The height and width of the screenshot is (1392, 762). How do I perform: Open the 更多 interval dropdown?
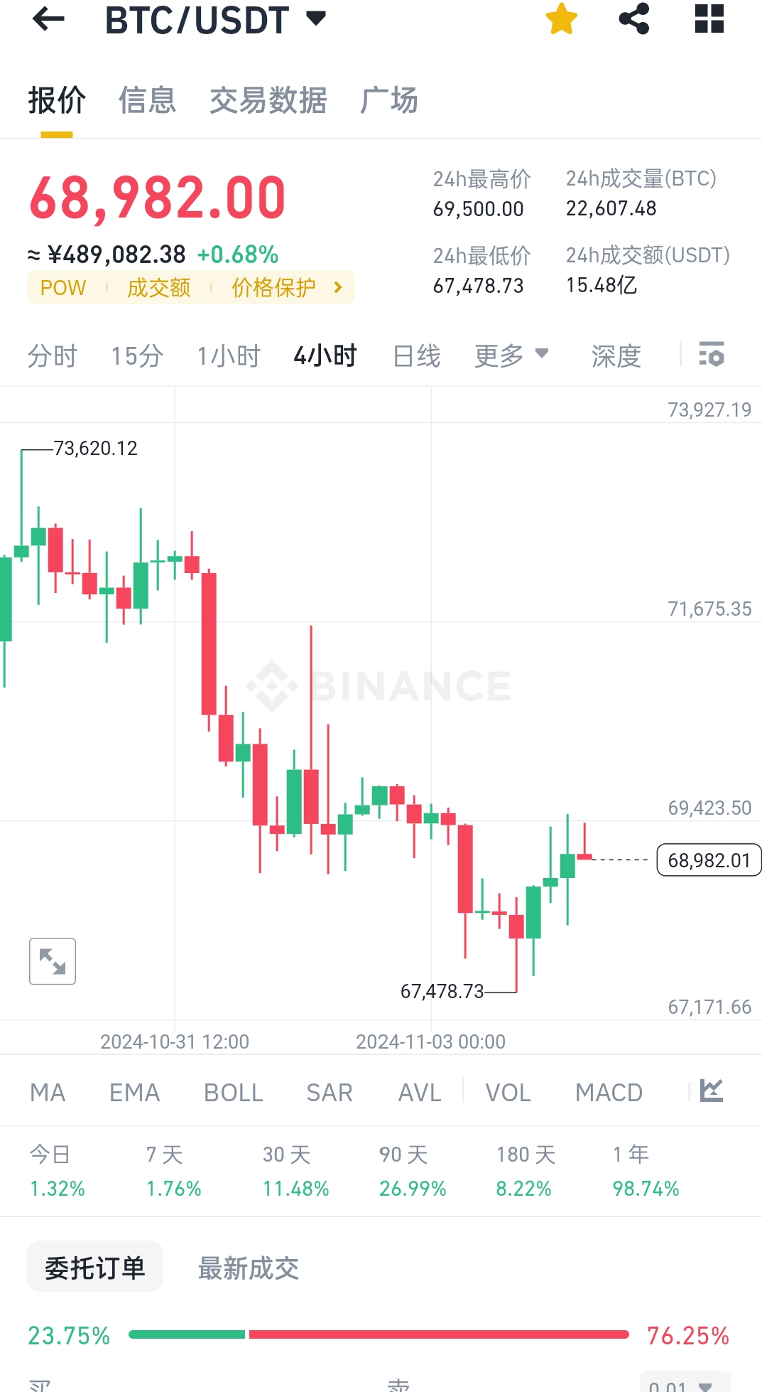511,355
